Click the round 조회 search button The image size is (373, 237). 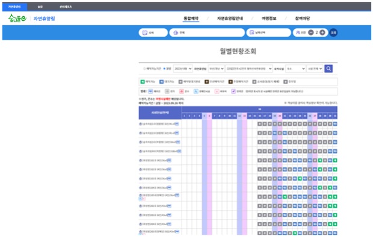pyautogui.click(x=333, y=32)
